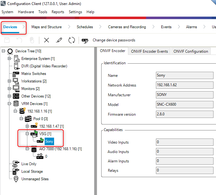Select the Sony encoder tree item
216x195 pixels.
(x=49, y=142)
